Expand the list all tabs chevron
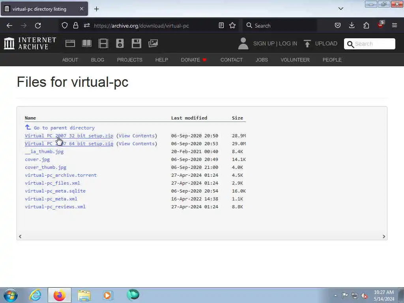The width and height of the screenshot is (404, 303). coord(340,9)
